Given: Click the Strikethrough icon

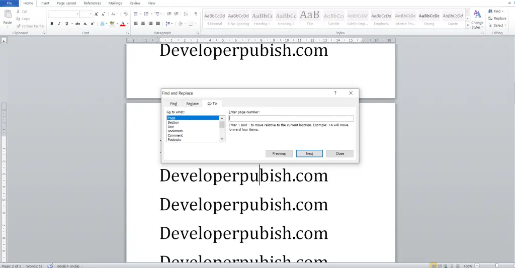Looking at the screenshot, I should coord(78,24).
